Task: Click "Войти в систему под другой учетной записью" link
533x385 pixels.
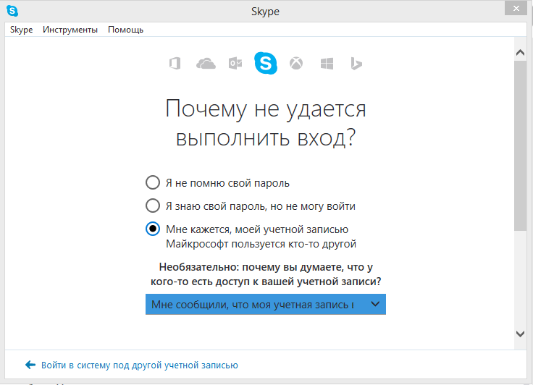Action: (x=139, y=365)
